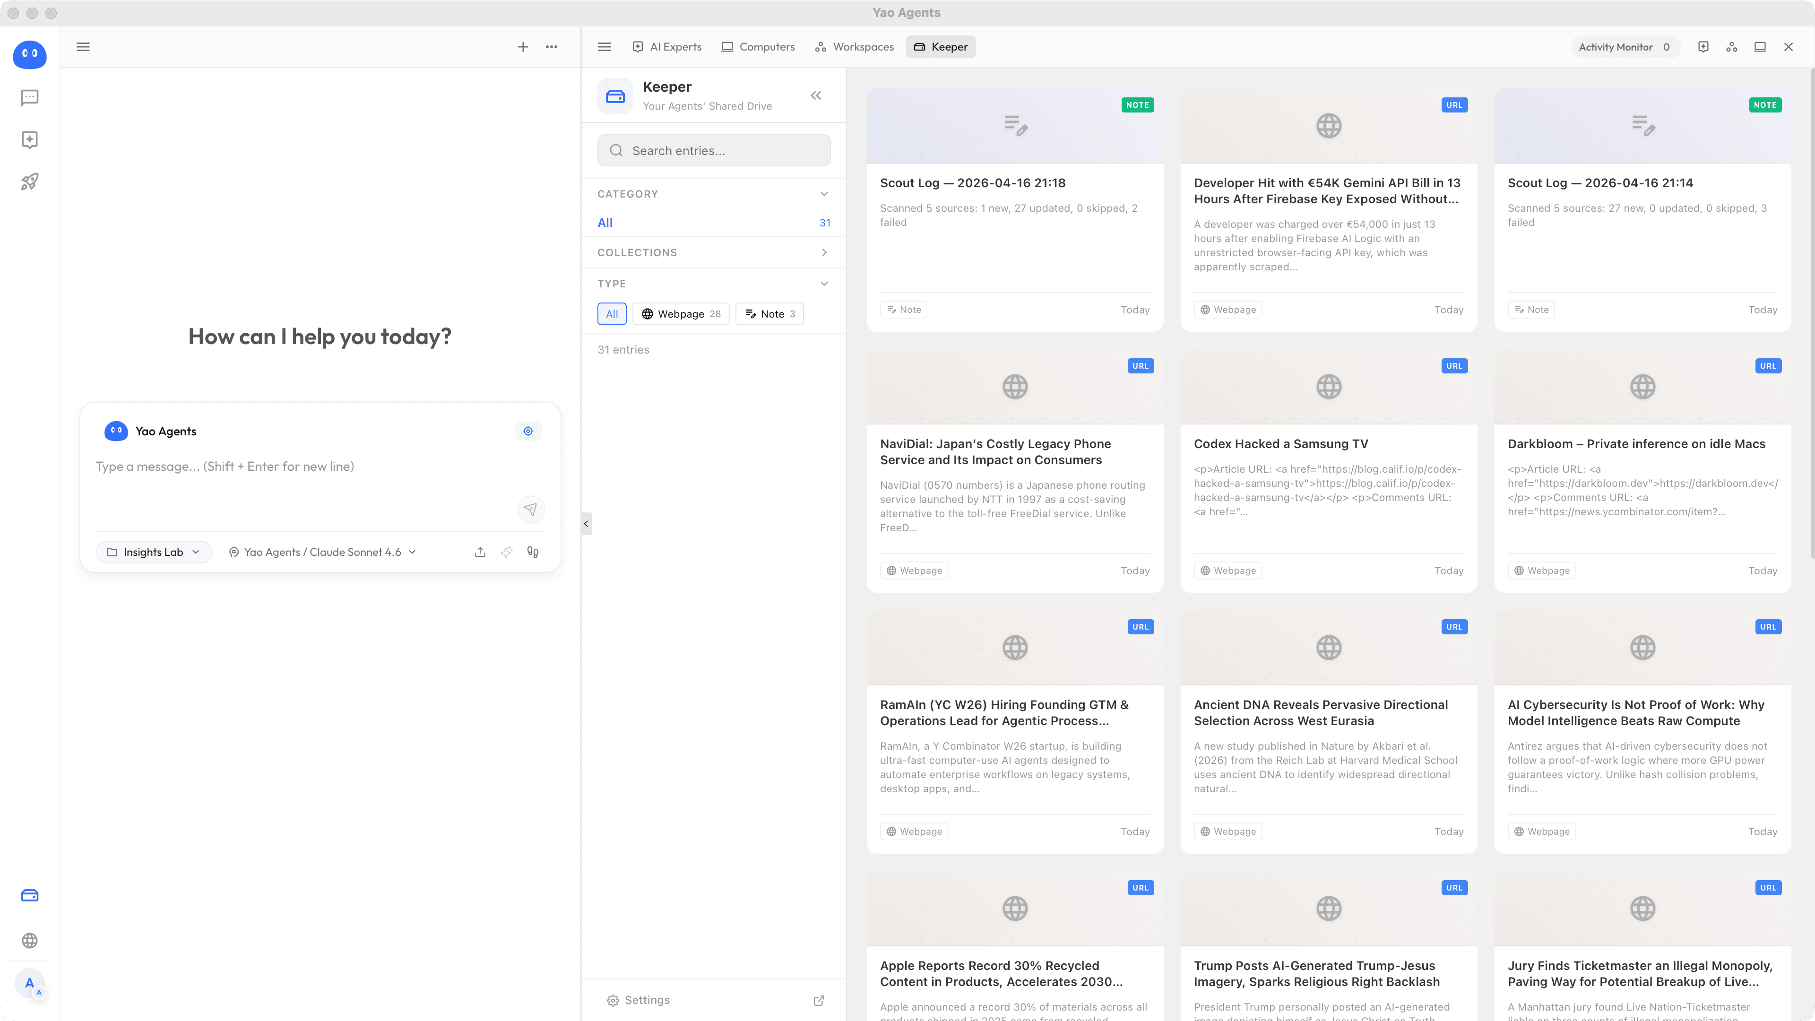Image resolution: width=1815 pixels, height=1021 pixels.
Task: Open the NaviDial Japan phone service card
Action: pyautogui.click(x=1015, y=471)
